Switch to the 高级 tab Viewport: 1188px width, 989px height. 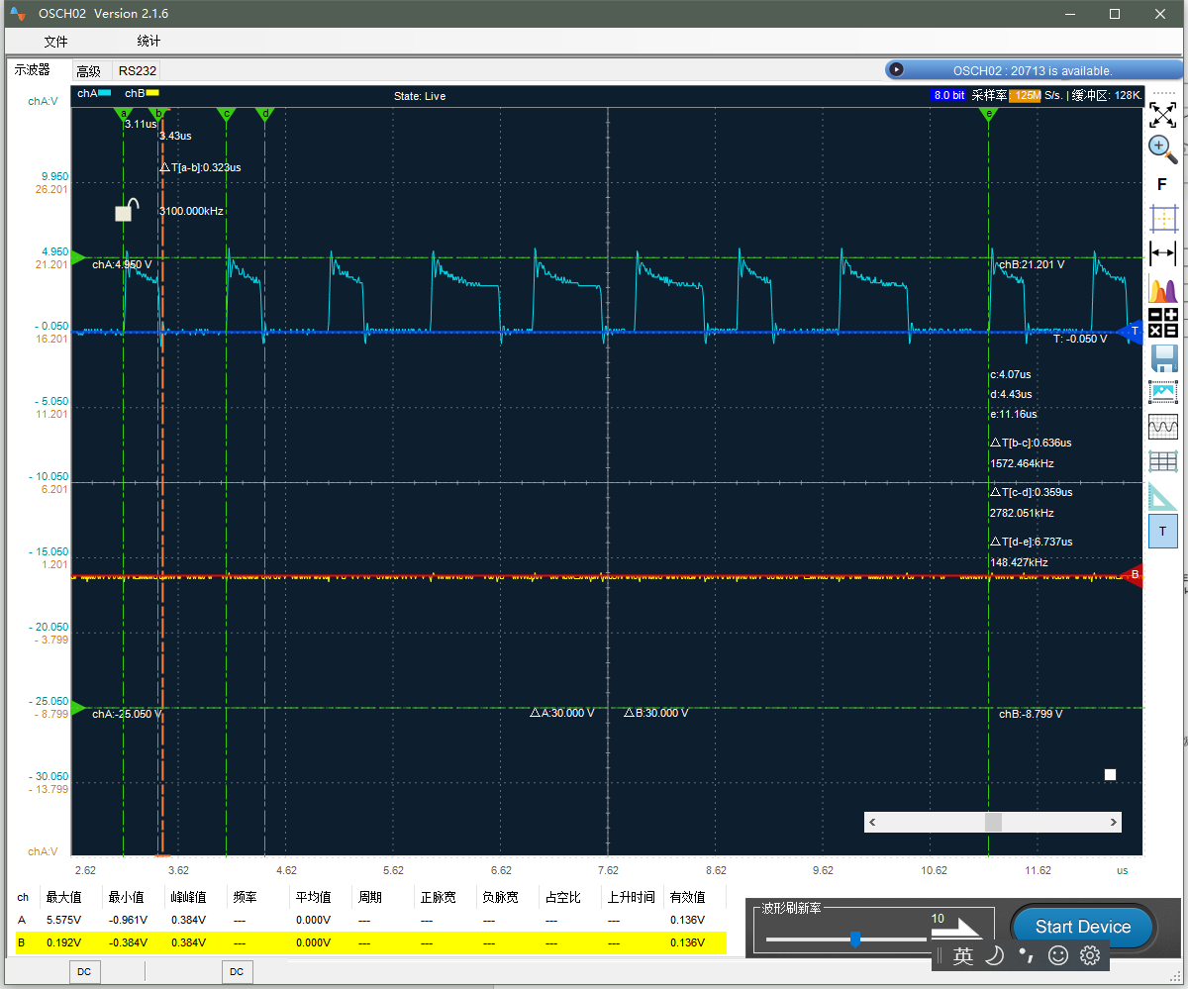point(89,70)
